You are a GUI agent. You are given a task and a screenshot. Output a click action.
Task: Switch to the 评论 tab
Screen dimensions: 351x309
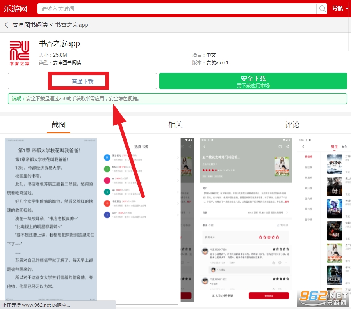292,125
